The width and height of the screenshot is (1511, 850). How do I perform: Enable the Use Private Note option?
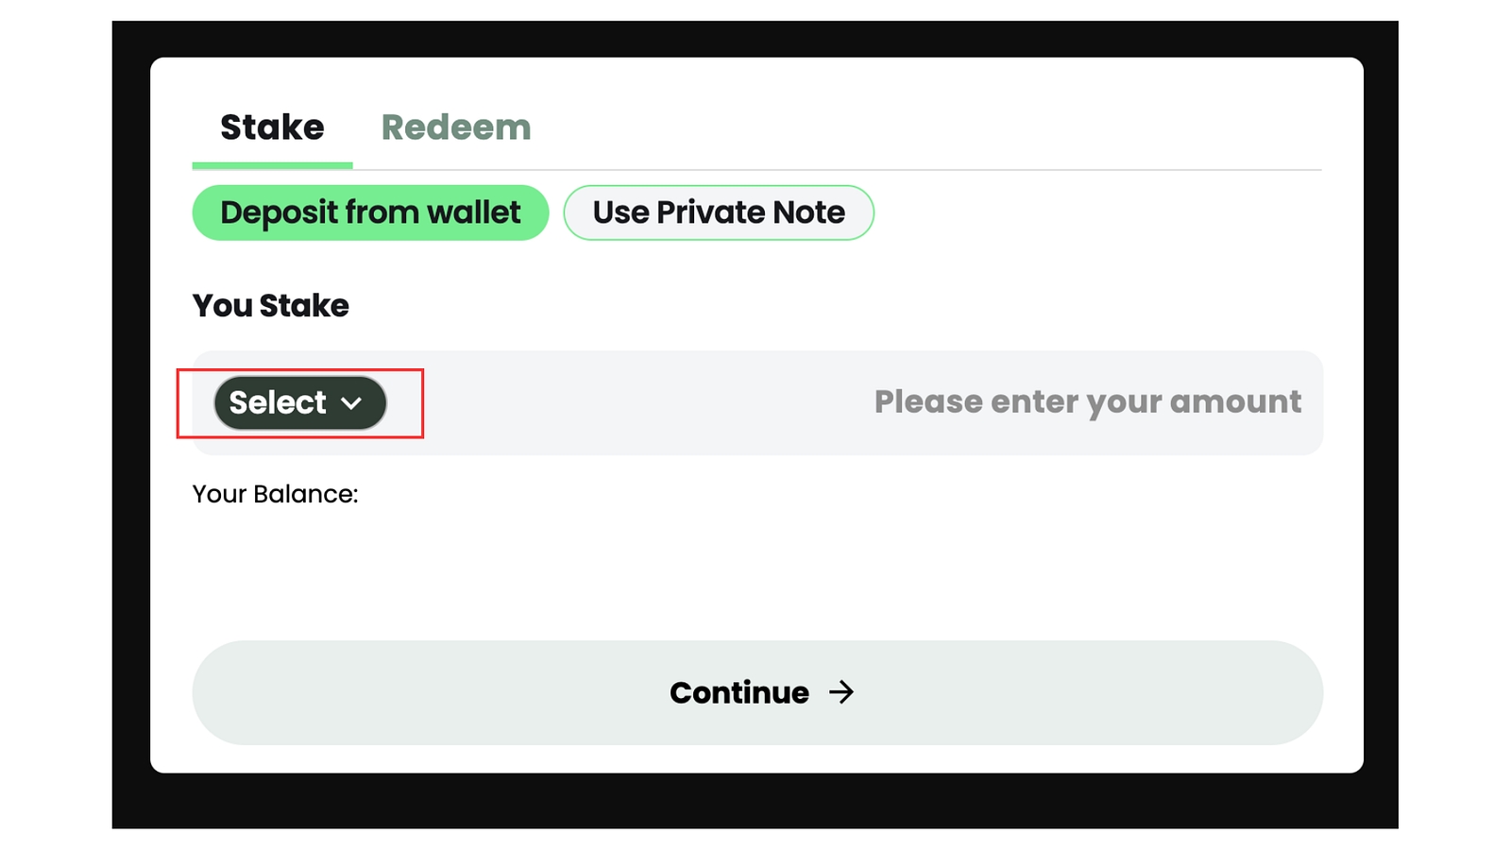click(718, 212)
